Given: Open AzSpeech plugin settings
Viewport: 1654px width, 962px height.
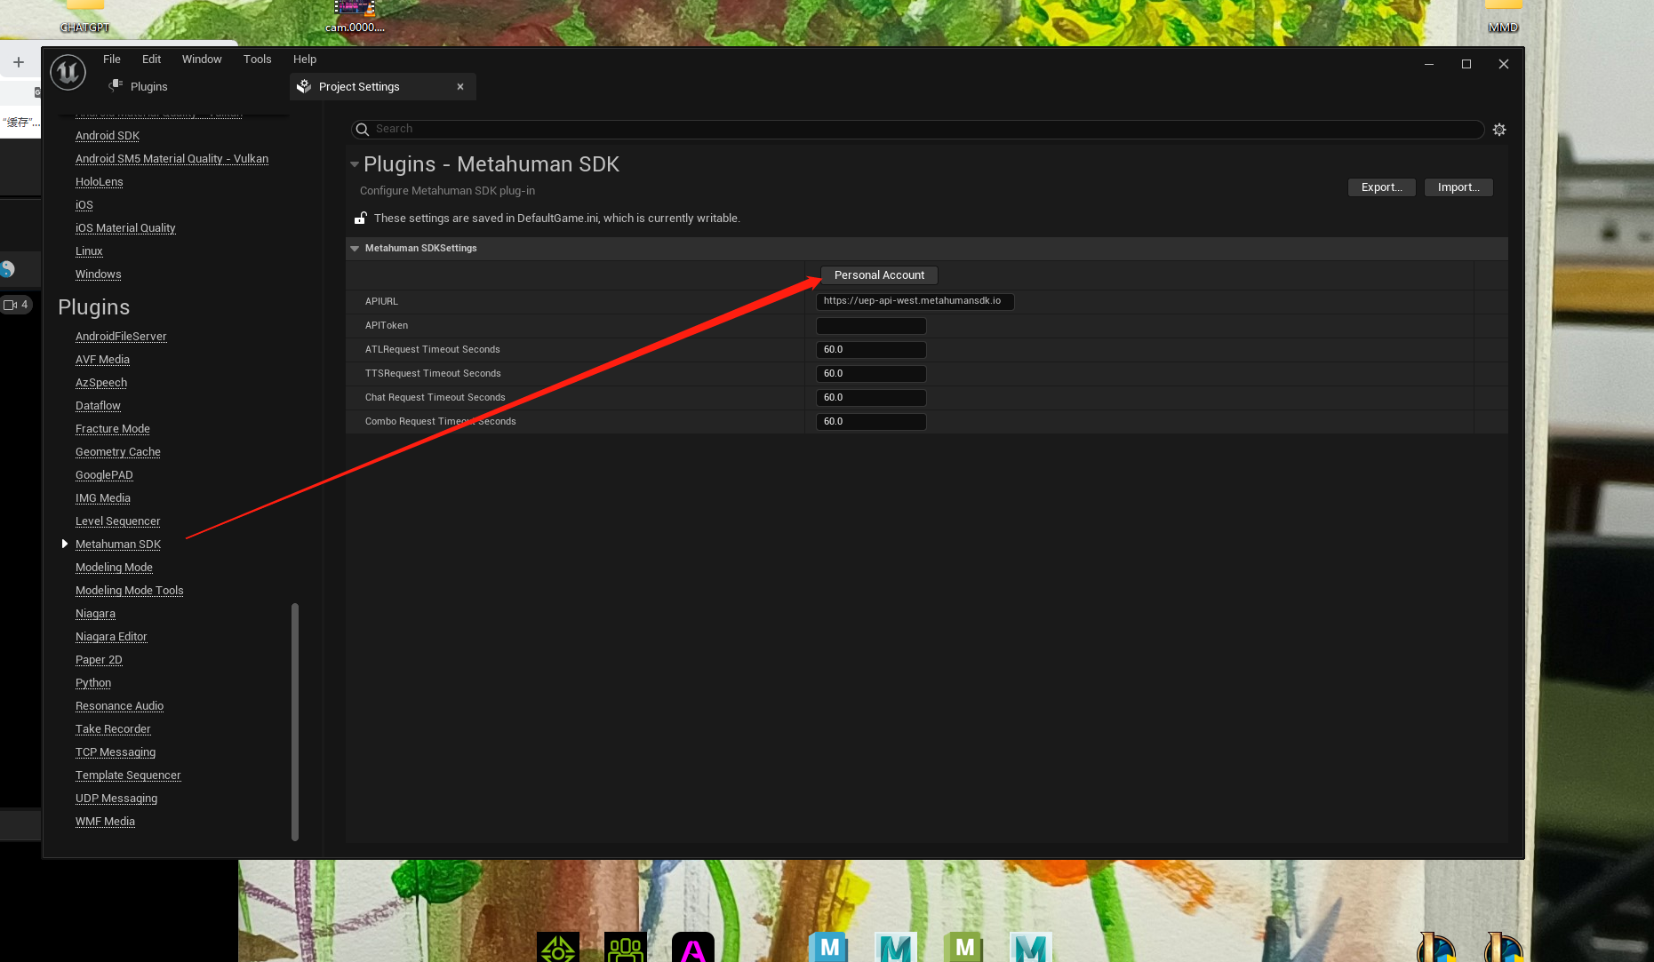Looking at the screenshot, I should (x=101, y=383).
